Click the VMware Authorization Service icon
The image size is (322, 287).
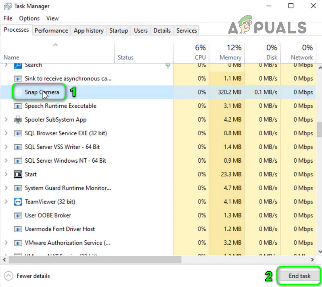[x=18, y=243]
